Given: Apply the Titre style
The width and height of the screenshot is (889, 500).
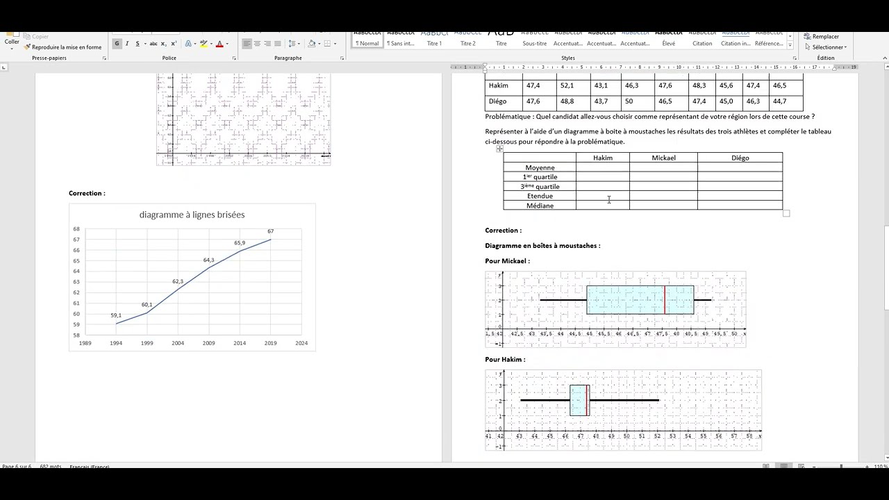Looking at the screenshot, I should [x=501, y=40].
